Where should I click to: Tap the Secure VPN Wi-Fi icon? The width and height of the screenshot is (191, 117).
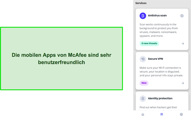pyautogui.click(x=143, y=59)
